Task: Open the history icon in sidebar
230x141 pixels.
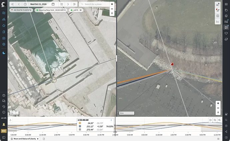Action: [x=4, y=107]
